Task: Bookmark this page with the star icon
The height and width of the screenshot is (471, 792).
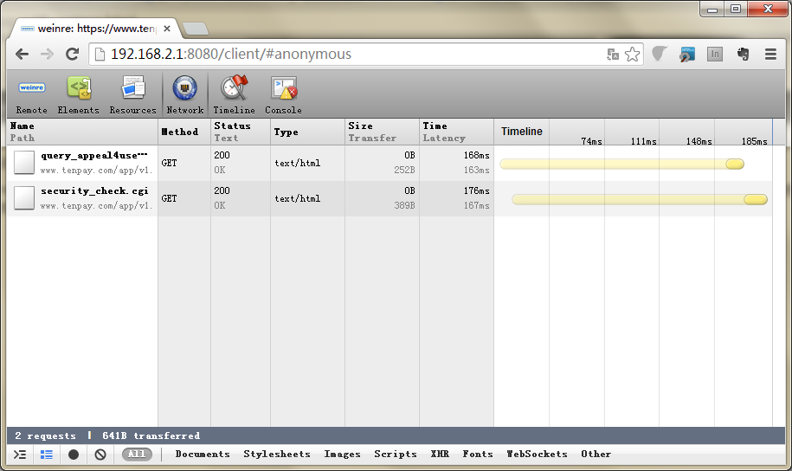Action: pos(633,54)
